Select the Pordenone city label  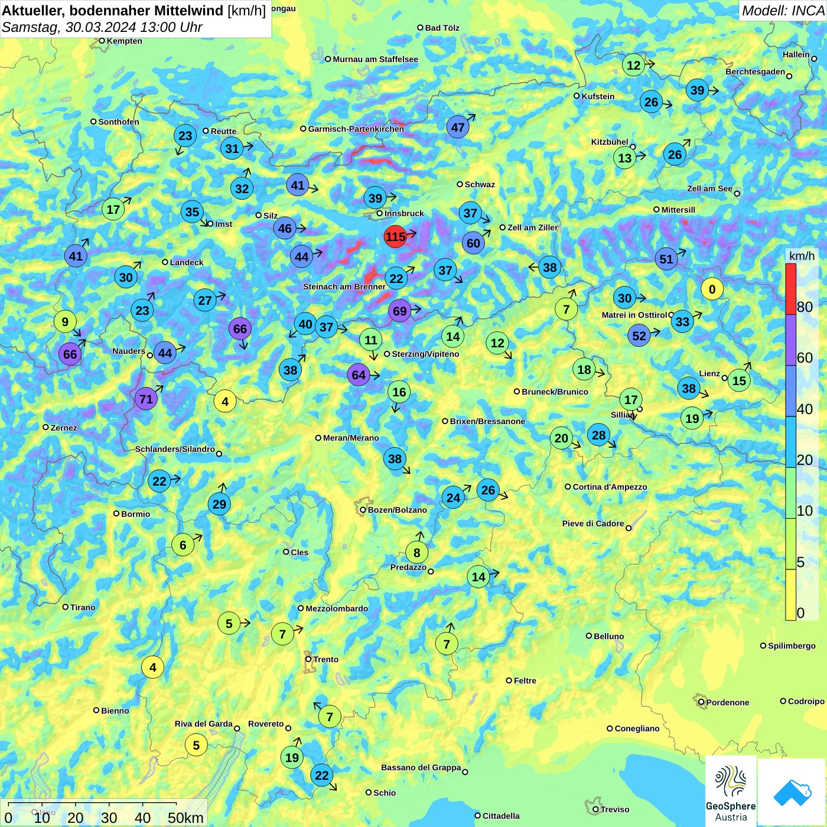tap(728, 702)
